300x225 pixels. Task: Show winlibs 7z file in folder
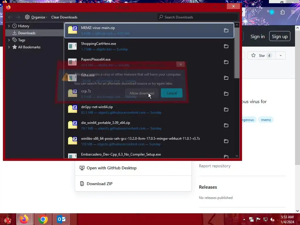click(x=226, y=141)
